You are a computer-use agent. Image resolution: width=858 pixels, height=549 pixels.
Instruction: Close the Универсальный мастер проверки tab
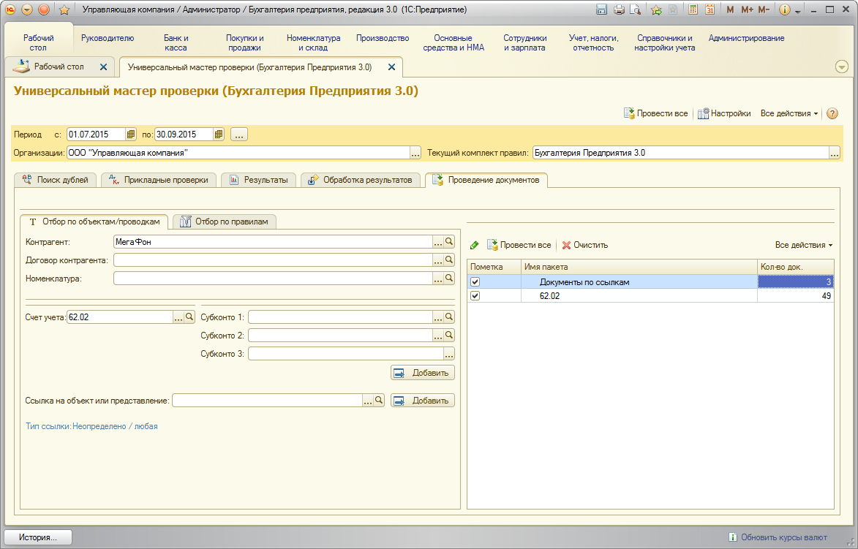point(392,67)
